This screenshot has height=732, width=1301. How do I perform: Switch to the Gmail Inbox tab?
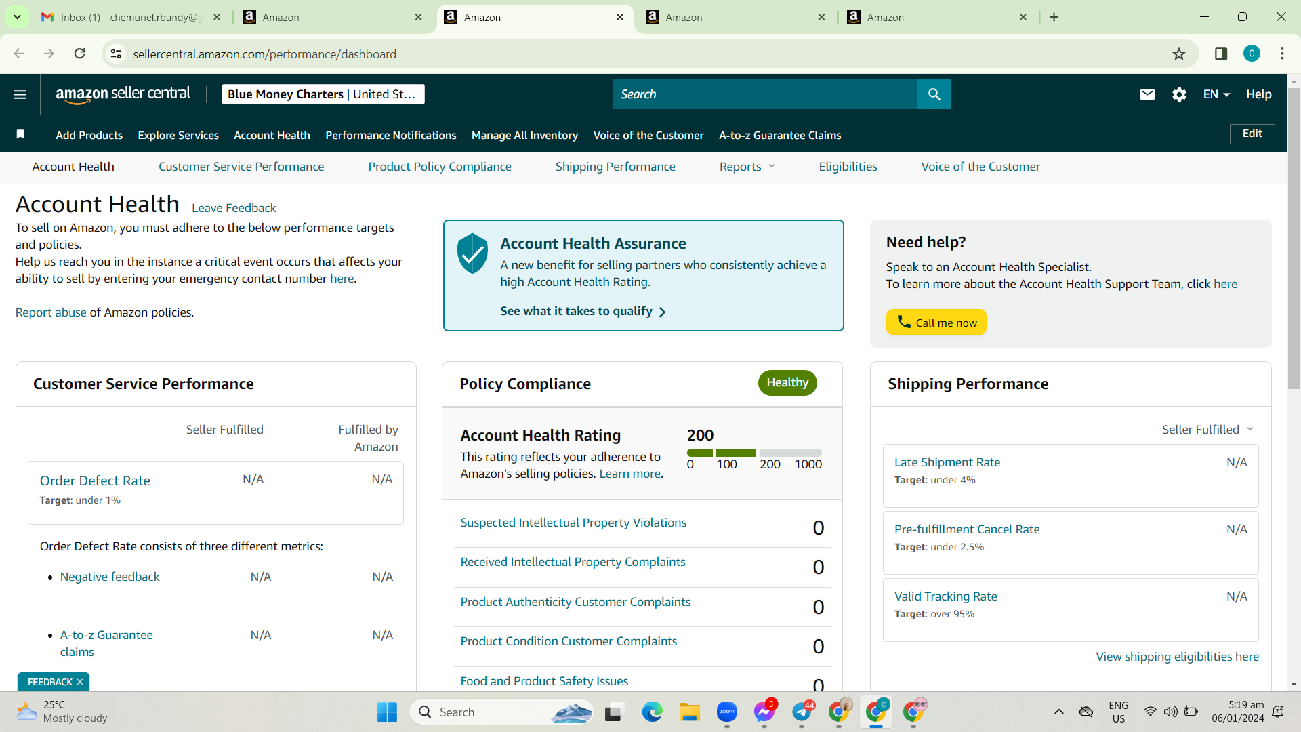click(132, 17)
